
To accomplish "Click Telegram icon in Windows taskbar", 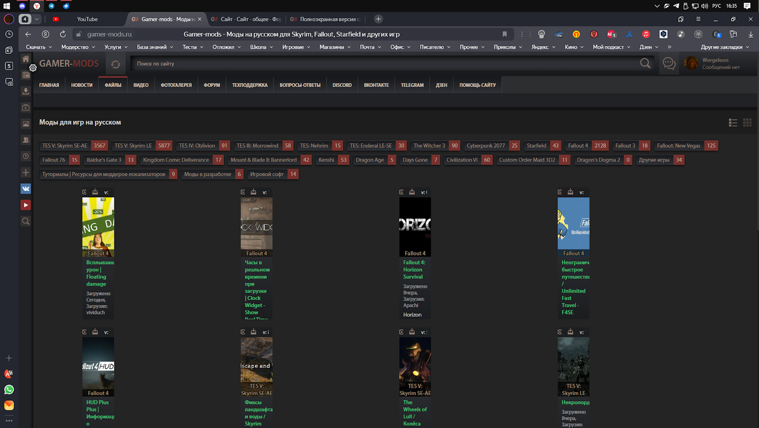I will [x=52, y=5].
